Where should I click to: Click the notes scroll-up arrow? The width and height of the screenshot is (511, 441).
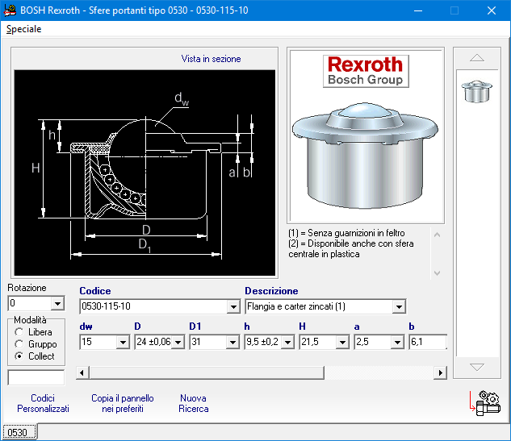click(437, 235)
